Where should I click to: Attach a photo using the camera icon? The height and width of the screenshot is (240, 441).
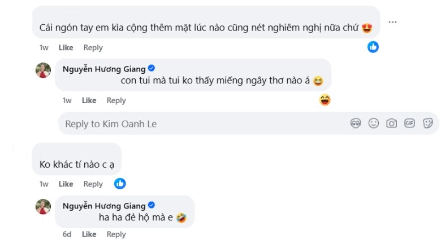pyautogui.click(x=391, y=123)
